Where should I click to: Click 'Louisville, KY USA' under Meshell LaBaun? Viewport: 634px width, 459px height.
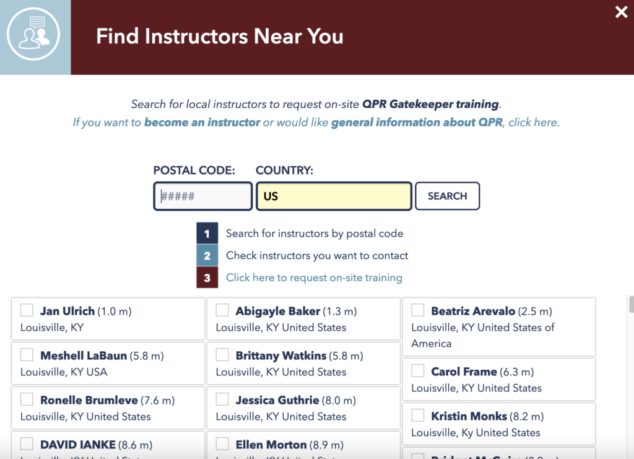[x=64, y=372]
